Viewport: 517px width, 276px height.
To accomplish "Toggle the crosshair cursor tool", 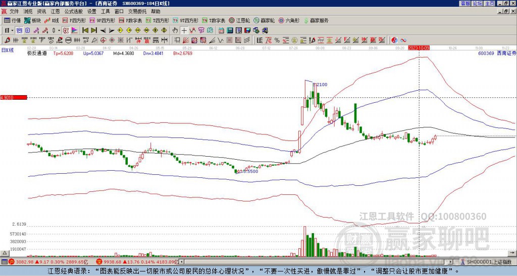I will coord(184,31).
